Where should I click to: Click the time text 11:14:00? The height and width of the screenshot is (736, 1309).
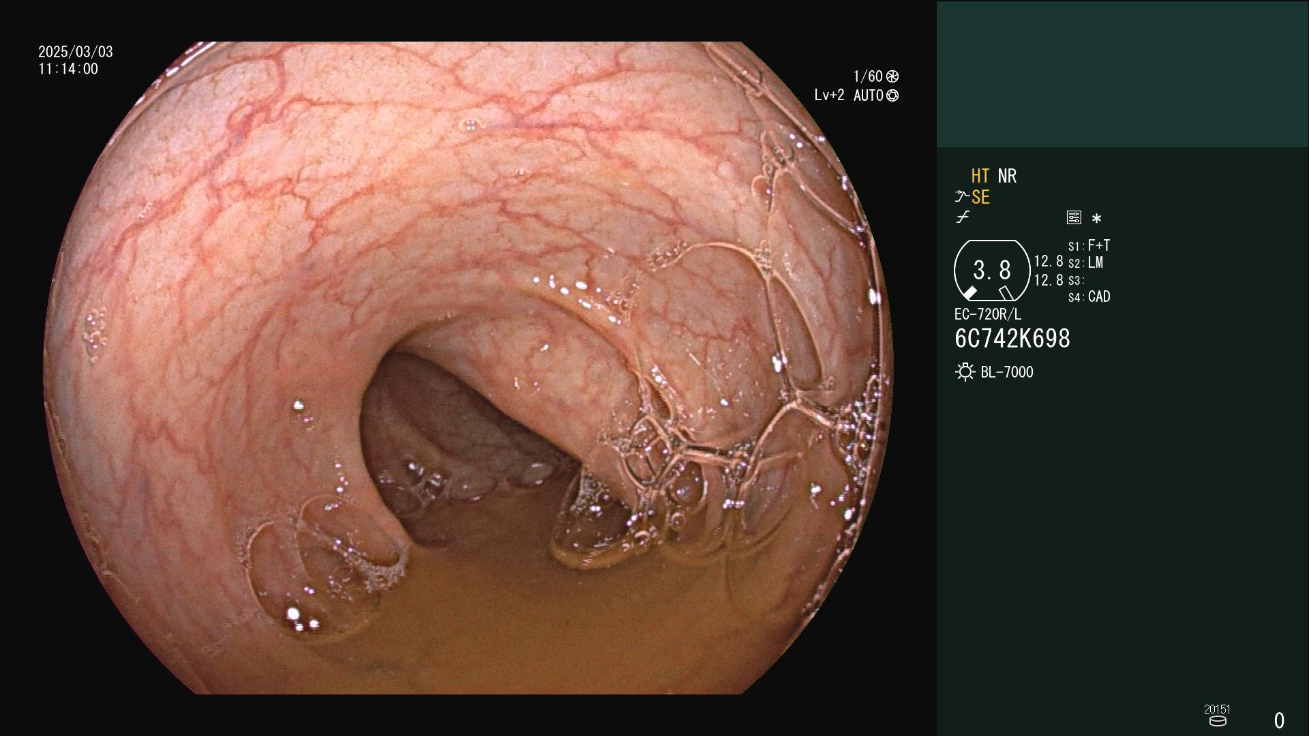coord(68,69)
